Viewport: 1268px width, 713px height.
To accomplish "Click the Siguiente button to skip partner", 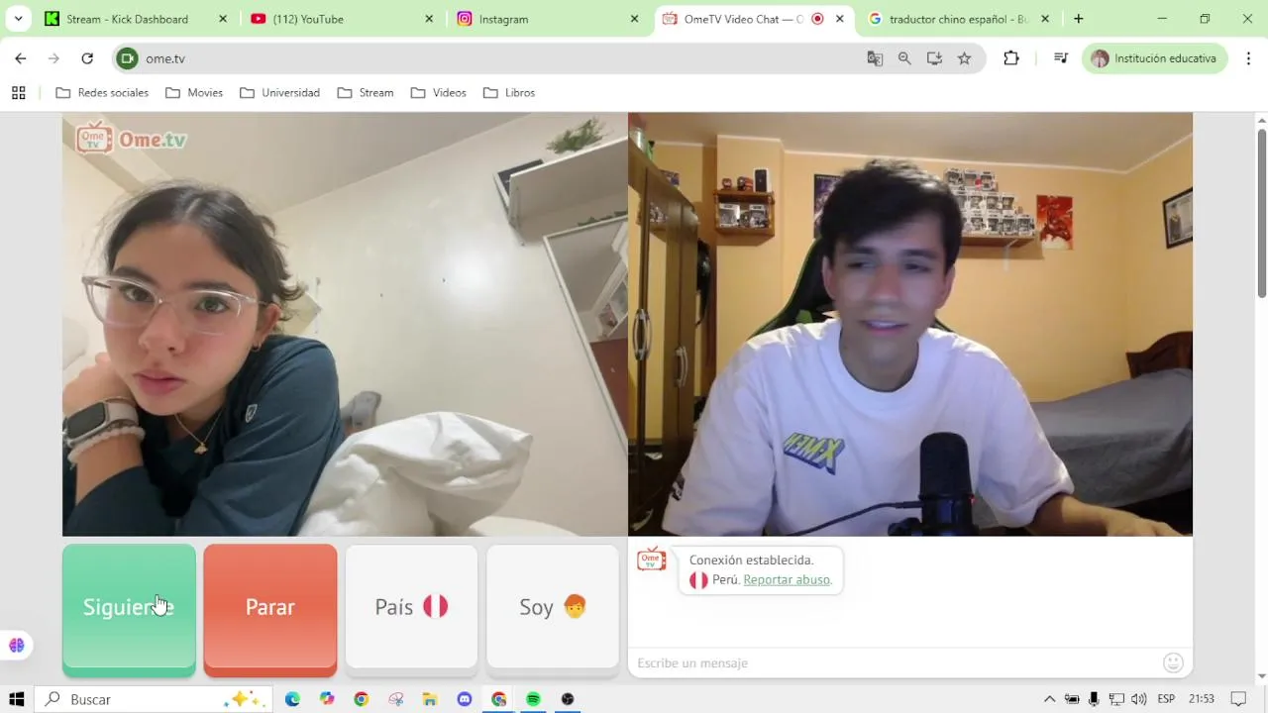I will tap(129, 609).
